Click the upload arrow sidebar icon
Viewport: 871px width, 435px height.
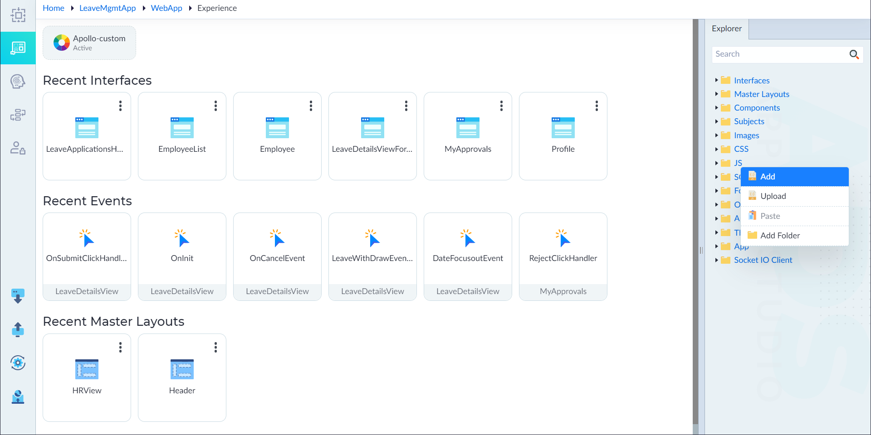pos(18,329)
